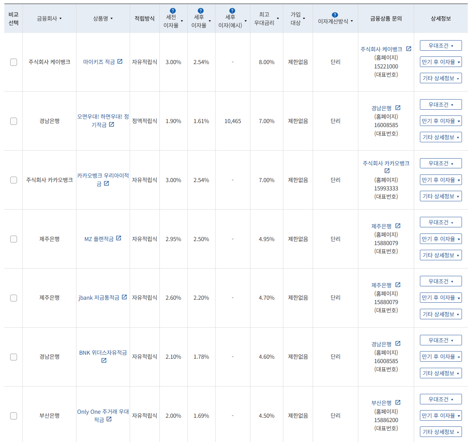This screenshot has height=442, width=471.
Task: Expand 기타 상세정보 for Only One 주거래 row
Action: coord(441,432)
